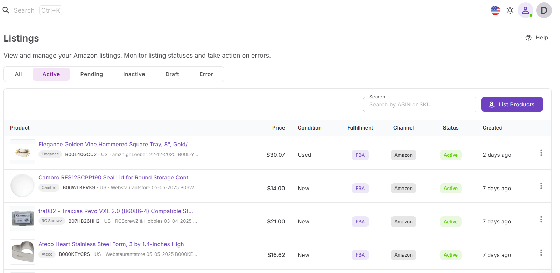560x273 pixels.
Task: Click the magnifier search icon
Action: tap(6, 10)
